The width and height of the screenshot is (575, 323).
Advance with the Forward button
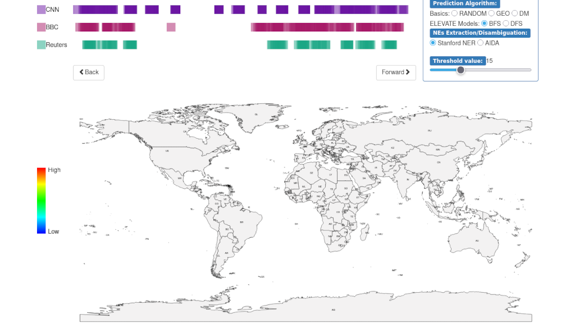point(396,72)
